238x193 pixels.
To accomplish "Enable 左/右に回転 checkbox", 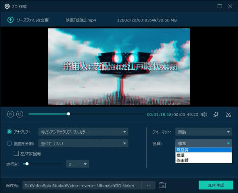I will pos(16,153).
